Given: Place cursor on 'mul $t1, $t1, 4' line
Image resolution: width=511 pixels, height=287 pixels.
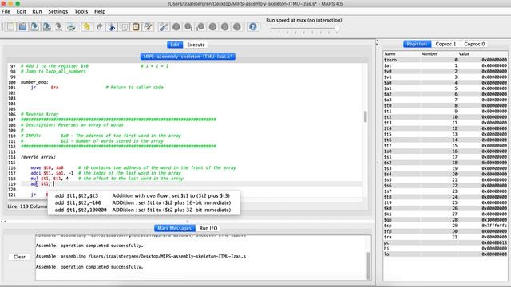Looking at the screenshot, I should tap(50, 179).
